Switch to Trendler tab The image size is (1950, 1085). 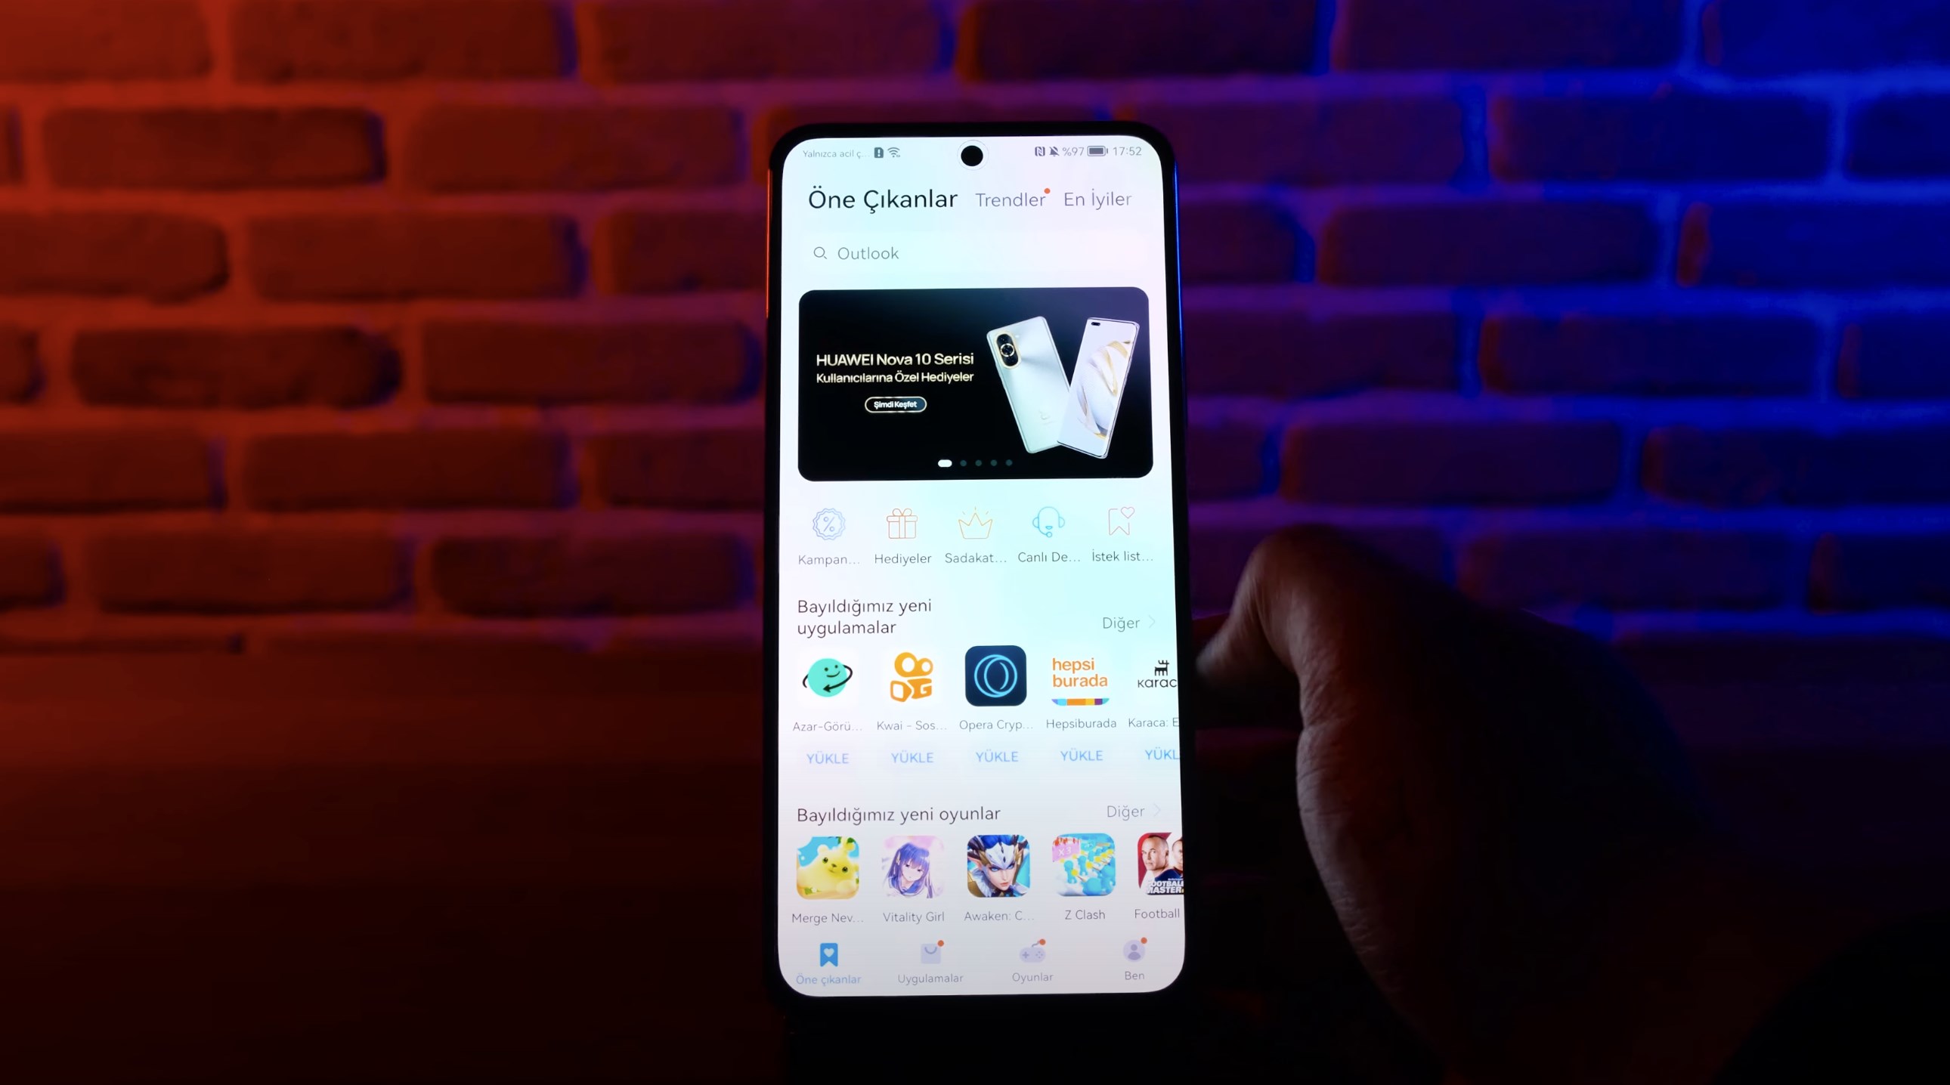pyautogui.click(x=1011, y=198)
